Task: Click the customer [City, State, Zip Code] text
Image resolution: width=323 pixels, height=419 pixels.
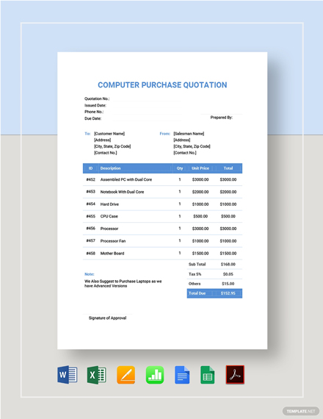Action: pos(112,146)
